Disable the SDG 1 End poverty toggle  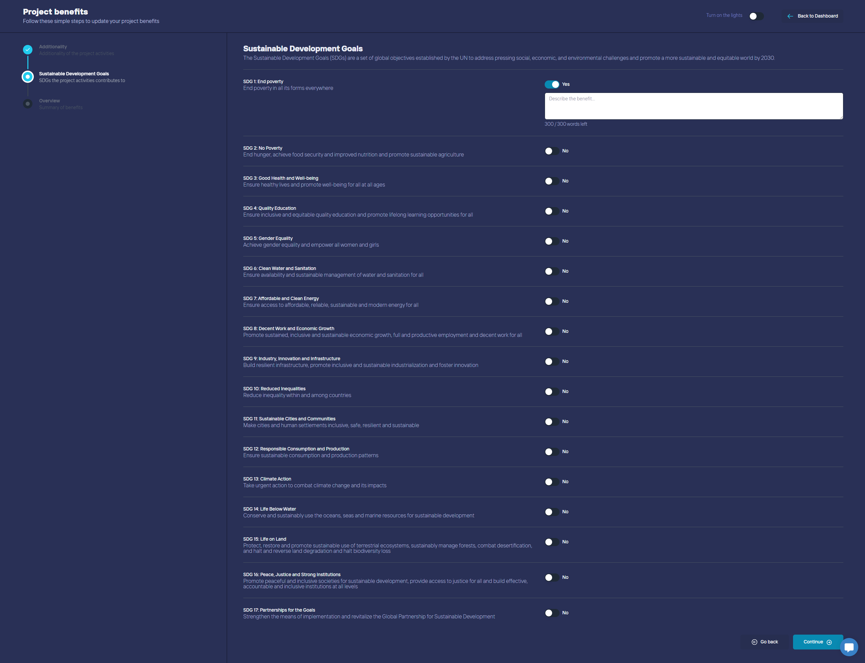552,84
